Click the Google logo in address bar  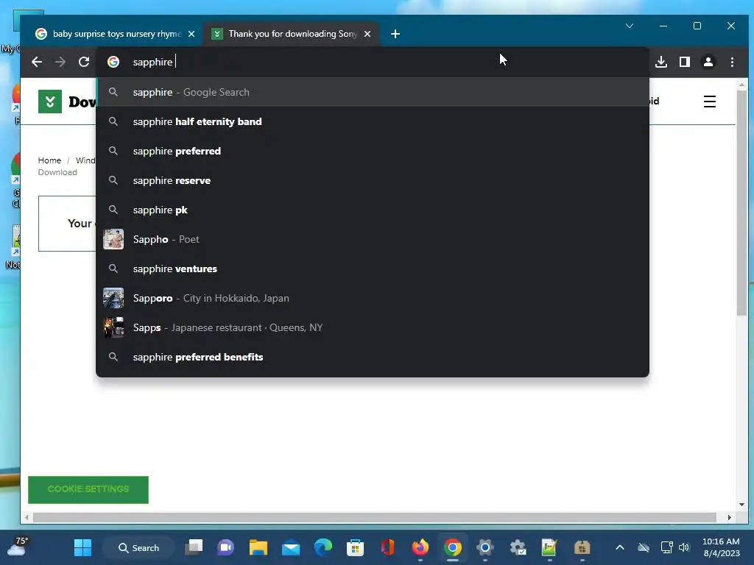113,62
